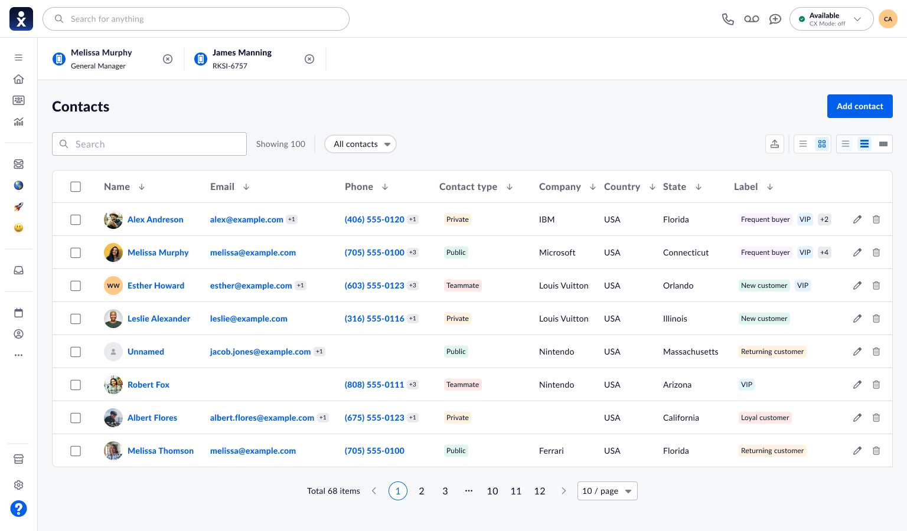907x531 pixels.
Task: Open the home icon in the sidebar
Action: (19, 79)
